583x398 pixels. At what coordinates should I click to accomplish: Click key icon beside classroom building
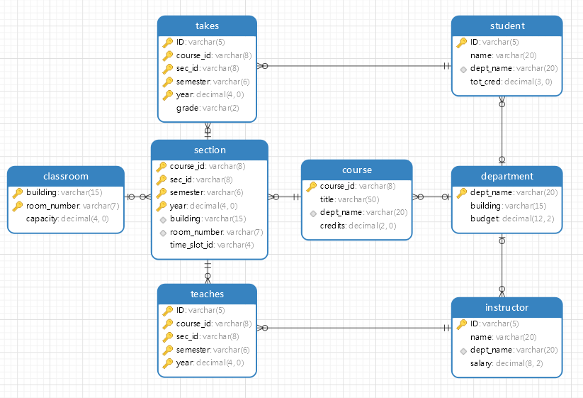coord(18,193)
